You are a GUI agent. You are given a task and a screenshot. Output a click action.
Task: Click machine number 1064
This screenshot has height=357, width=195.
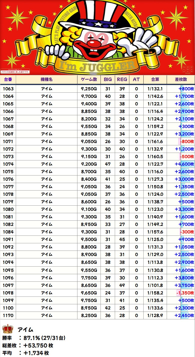click(8, 96)
